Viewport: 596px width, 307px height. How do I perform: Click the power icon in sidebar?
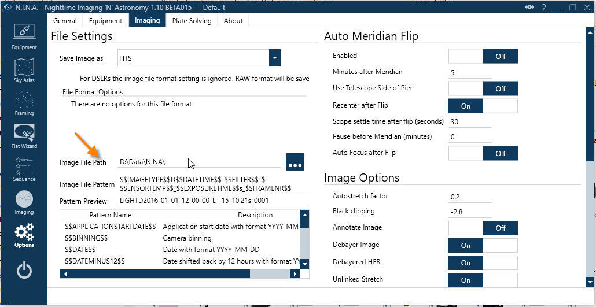(24, 270)
